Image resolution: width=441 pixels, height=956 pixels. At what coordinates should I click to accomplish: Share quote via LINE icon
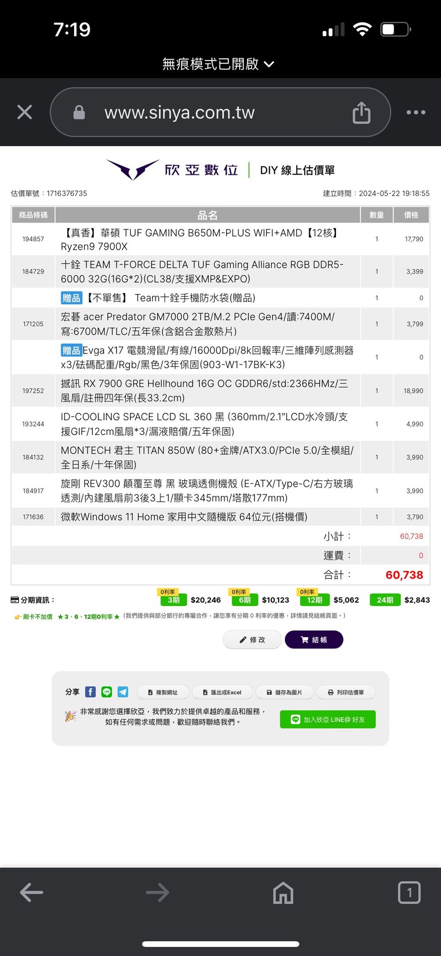106,692
